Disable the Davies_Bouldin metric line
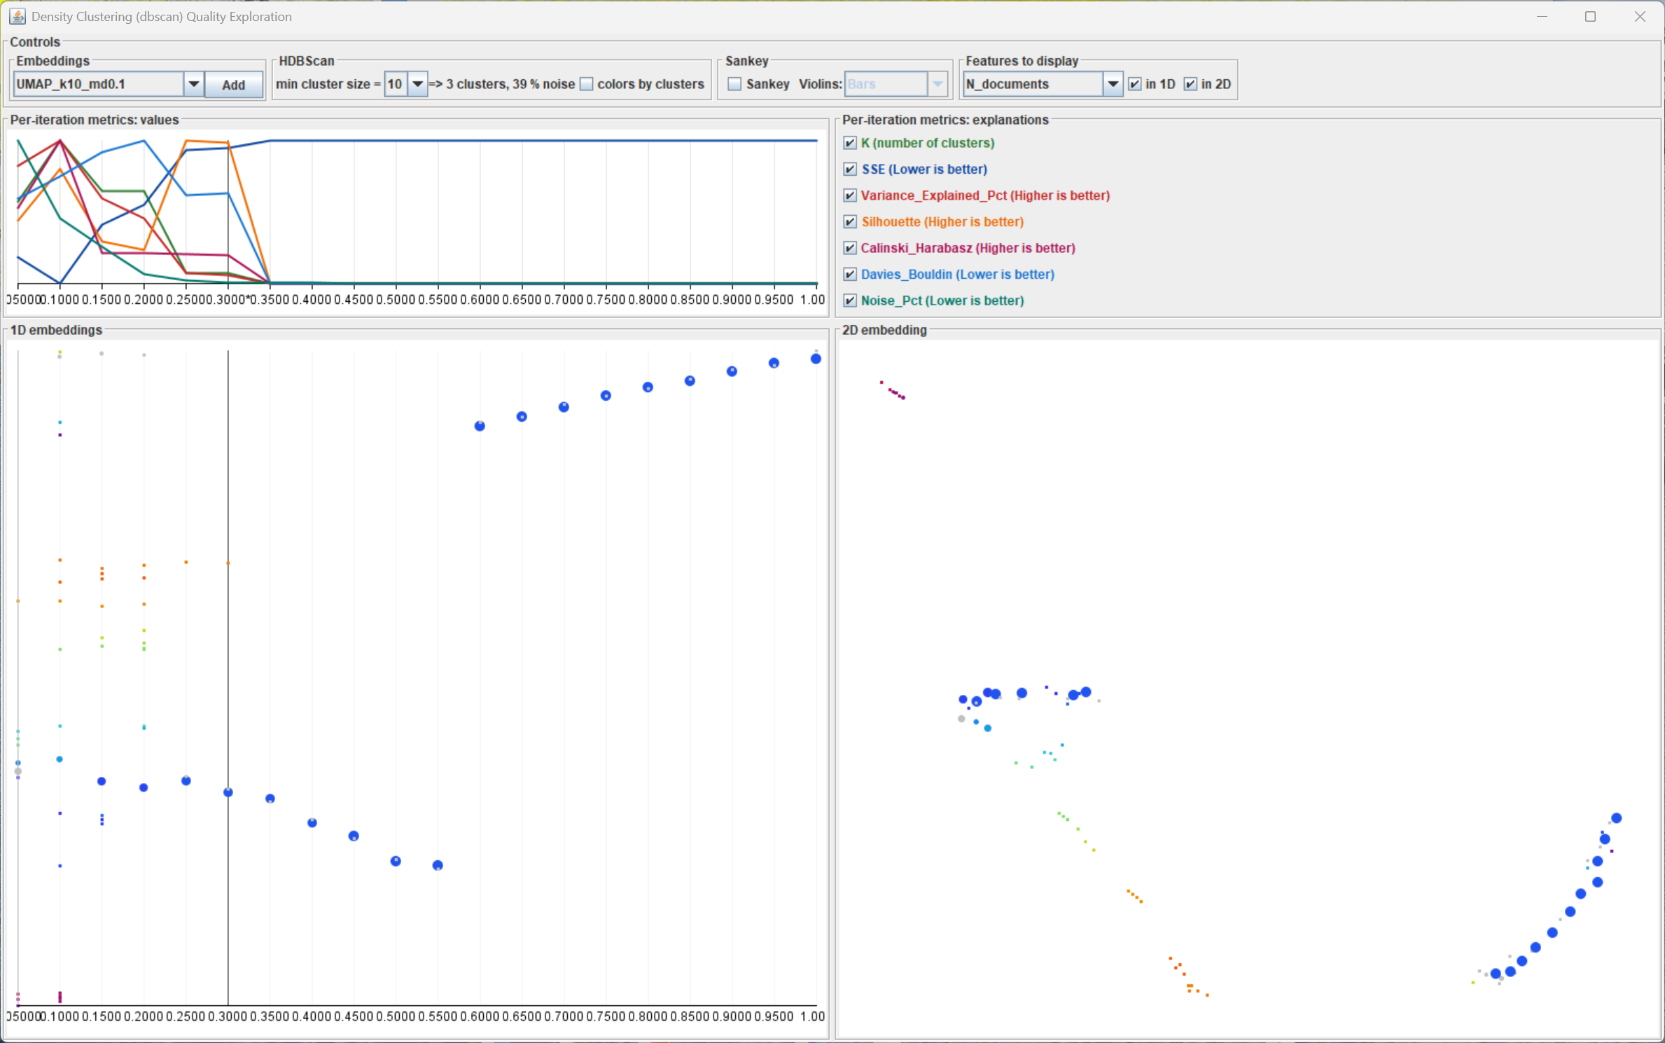Screen dimensions: 1665x1043 (x=850, y=275)
